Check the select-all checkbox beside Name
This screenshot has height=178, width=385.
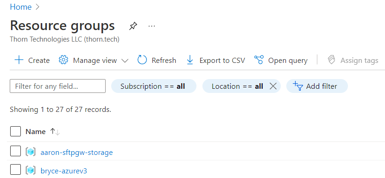tap(15, 131)
